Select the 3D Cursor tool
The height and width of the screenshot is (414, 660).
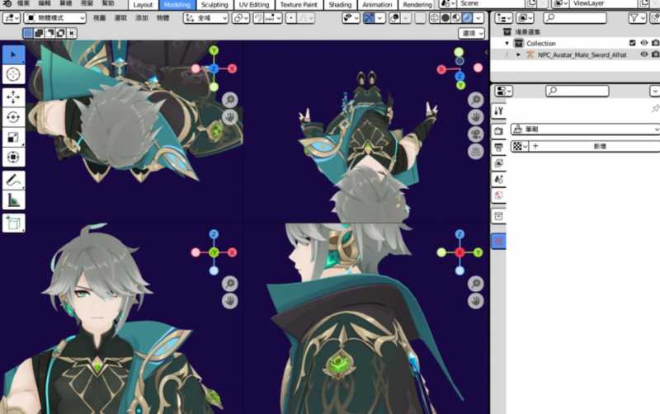tap(13, 74)
